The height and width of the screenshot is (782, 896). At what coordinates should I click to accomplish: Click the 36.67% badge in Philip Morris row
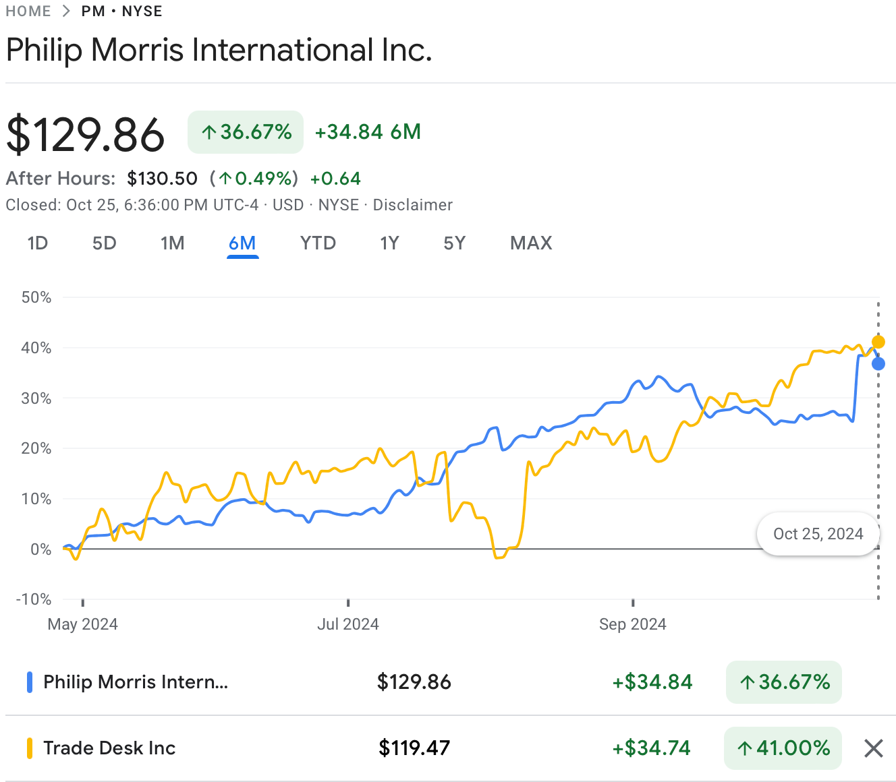click(784, 682)
